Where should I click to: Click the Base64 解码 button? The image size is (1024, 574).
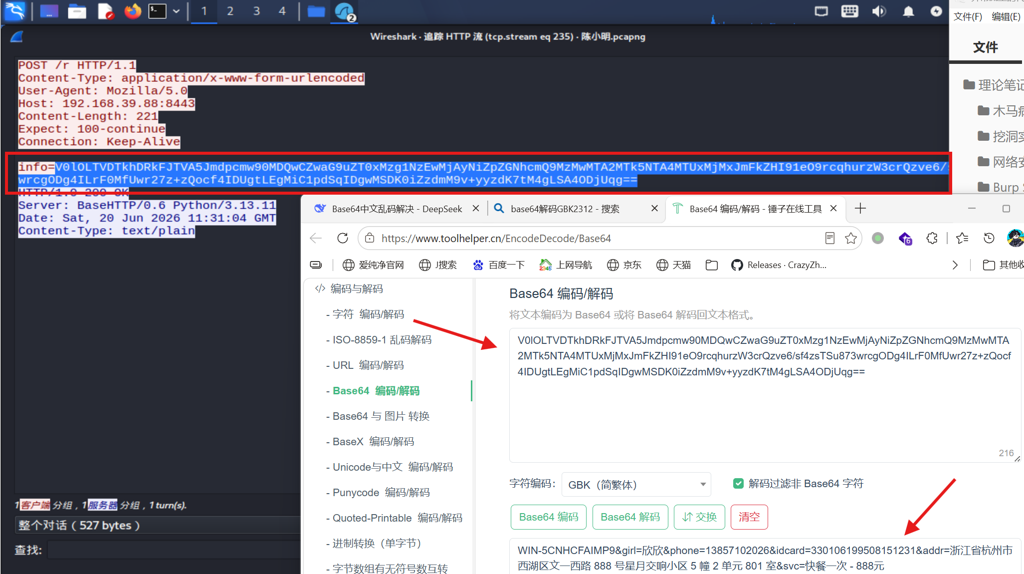point(630,517)
